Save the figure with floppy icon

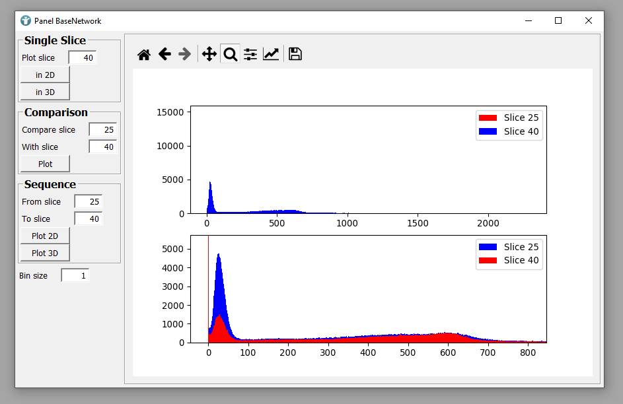click(295, 54)
